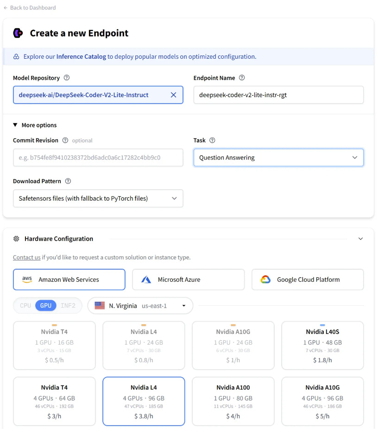Click the Google Cloud logo icon
The height and width of the screenshot is (433, 378).
[265, 279]
